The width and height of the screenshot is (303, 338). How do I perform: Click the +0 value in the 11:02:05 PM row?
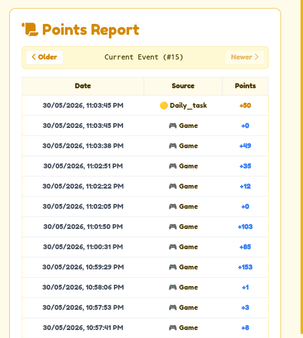tap(245, 206)
